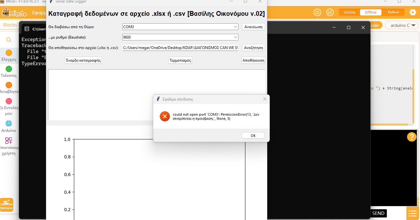Click the Έναρξη καταγραφής button

click(x=83, y=60)
